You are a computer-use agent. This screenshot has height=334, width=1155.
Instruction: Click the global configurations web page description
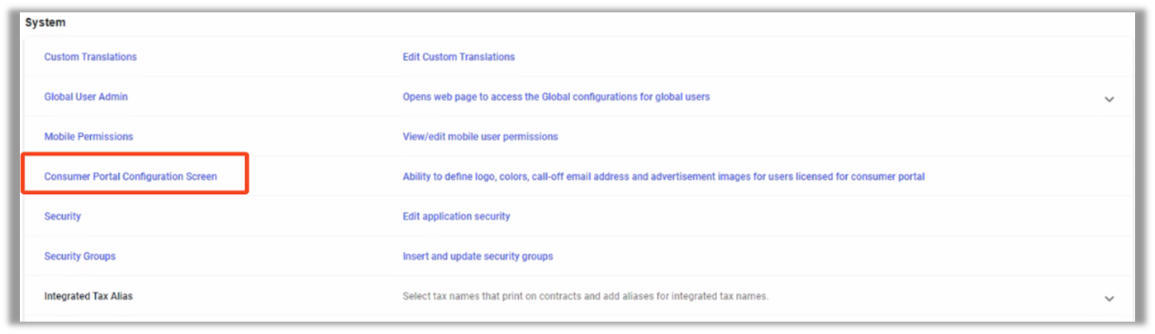click(x=556, y=96)
